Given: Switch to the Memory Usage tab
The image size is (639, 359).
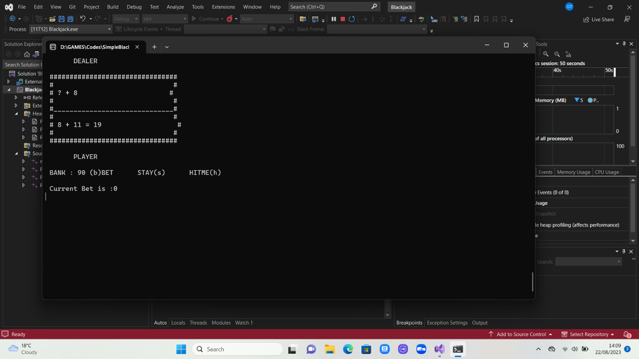Looking at the screenshot, I should tap(573, 172).
